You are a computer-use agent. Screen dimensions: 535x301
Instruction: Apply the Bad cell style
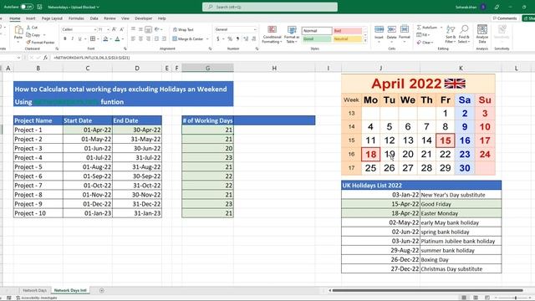[x=348, y=31]
